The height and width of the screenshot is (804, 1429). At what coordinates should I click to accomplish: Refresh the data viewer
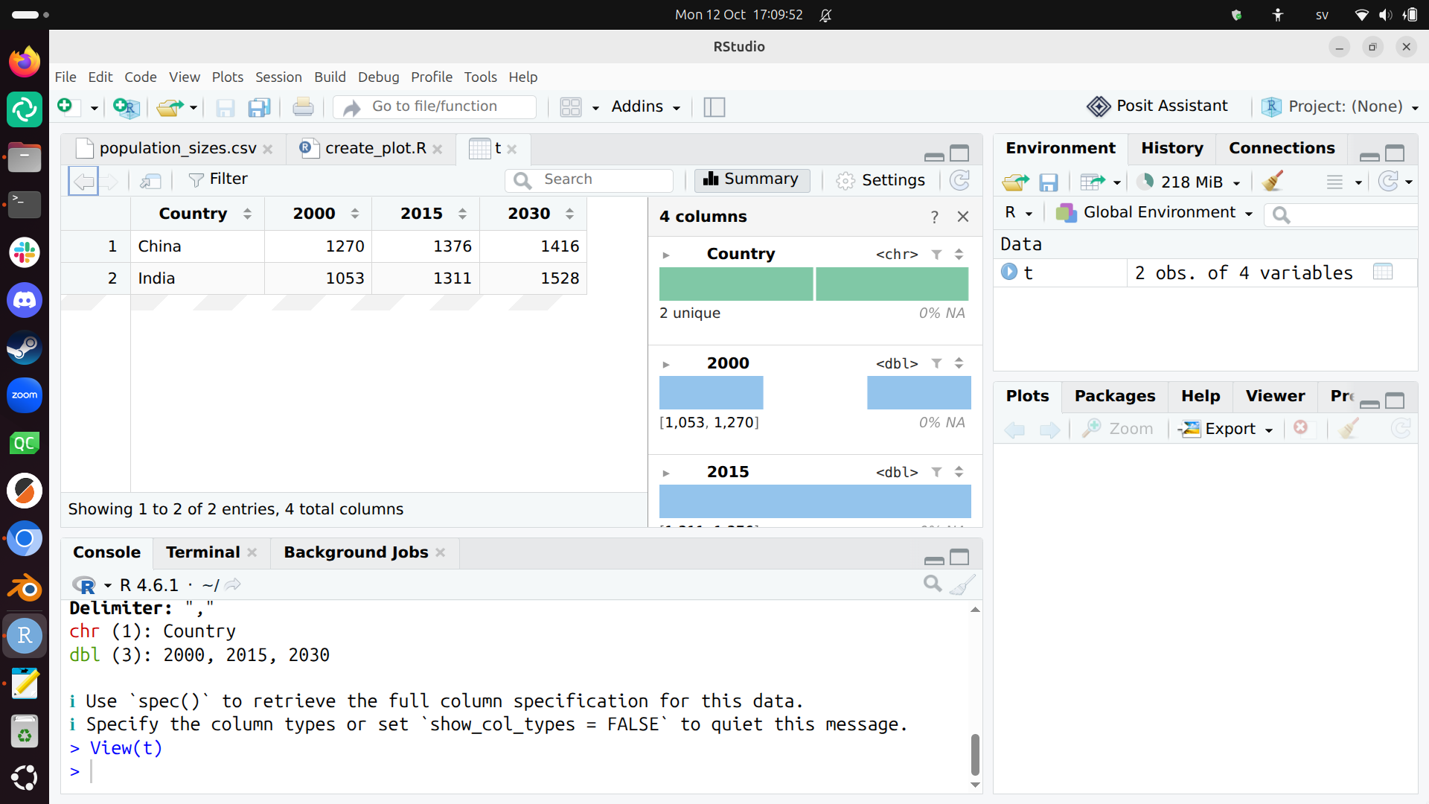960,180
